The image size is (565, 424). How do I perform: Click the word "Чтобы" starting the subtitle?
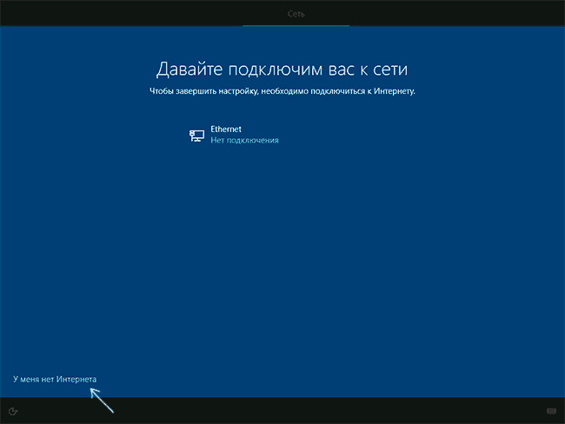[x=161, y=90]
